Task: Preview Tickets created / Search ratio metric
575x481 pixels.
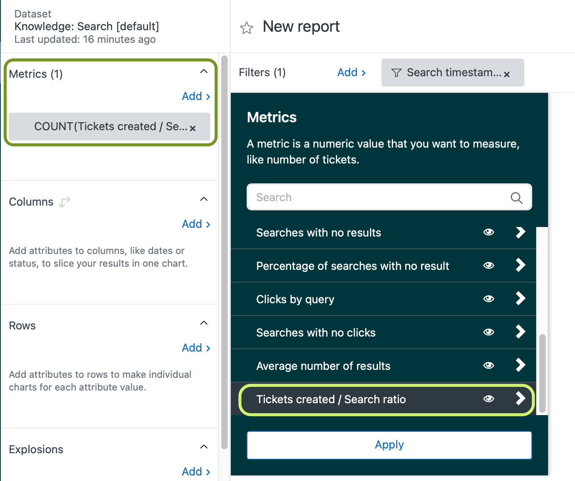Action: [489, 399]
